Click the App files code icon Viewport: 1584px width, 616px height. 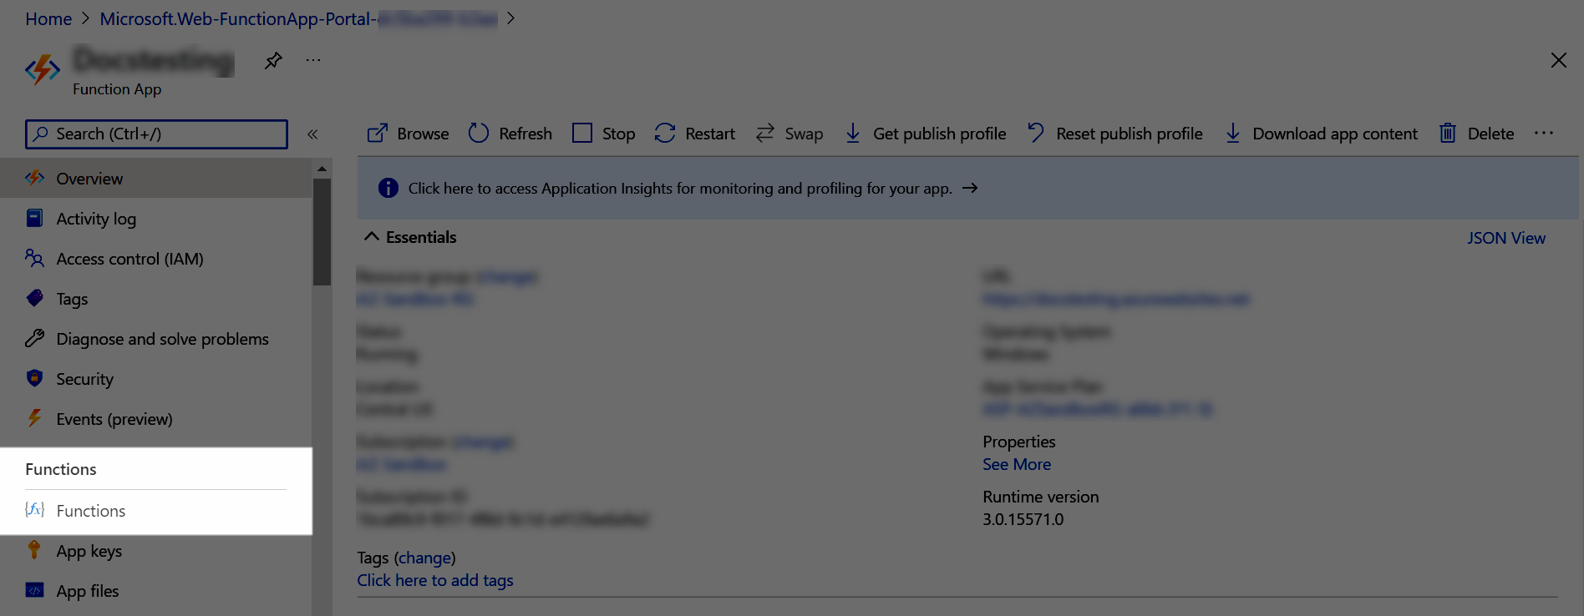tap(34, 590)
